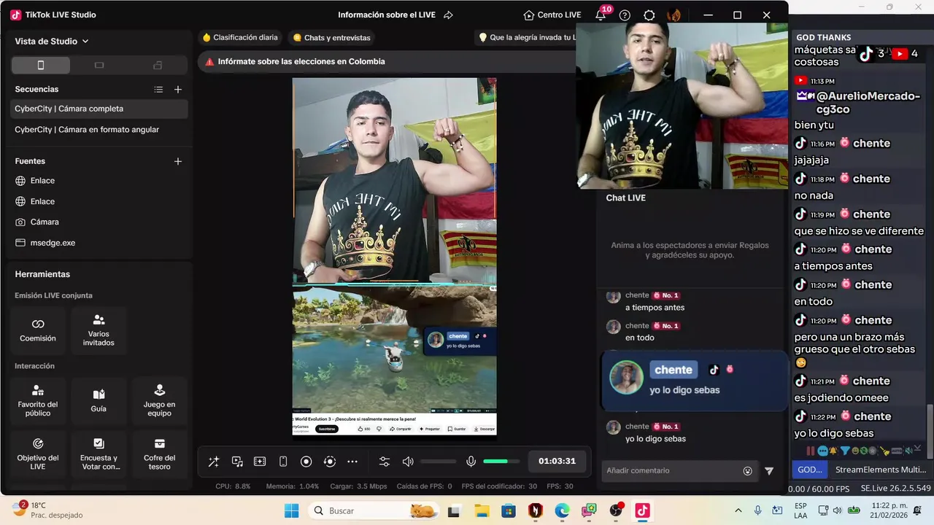Select the msedge.exe source
934x525 pixels.
(x=99, y=243)
